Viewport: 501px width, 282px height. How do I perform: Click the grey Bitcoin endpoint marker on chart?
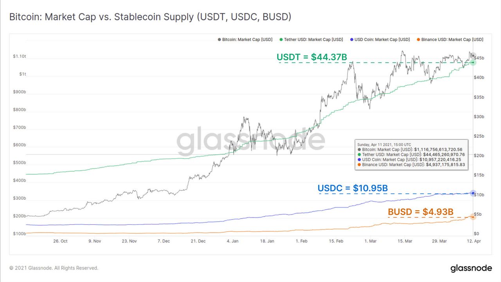pyautogui.click(x=473, y=56)
